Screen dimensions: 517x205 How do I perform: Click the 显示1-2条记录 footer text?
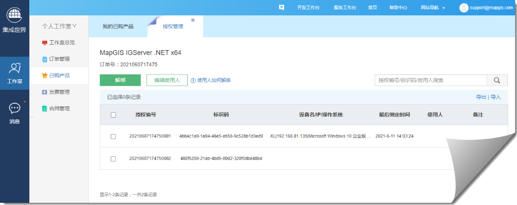[128, 195]
